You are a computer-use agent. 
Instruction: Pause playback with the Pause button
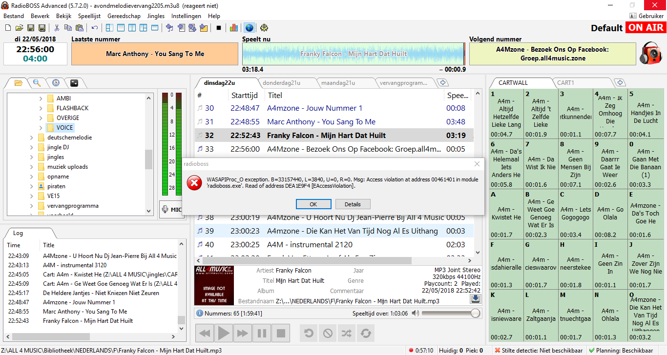pyautogui.click(x=262, y=334)
